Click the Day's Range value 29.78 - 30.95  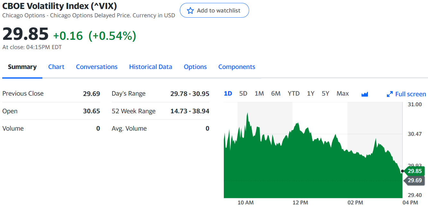(x=190, y=94)
